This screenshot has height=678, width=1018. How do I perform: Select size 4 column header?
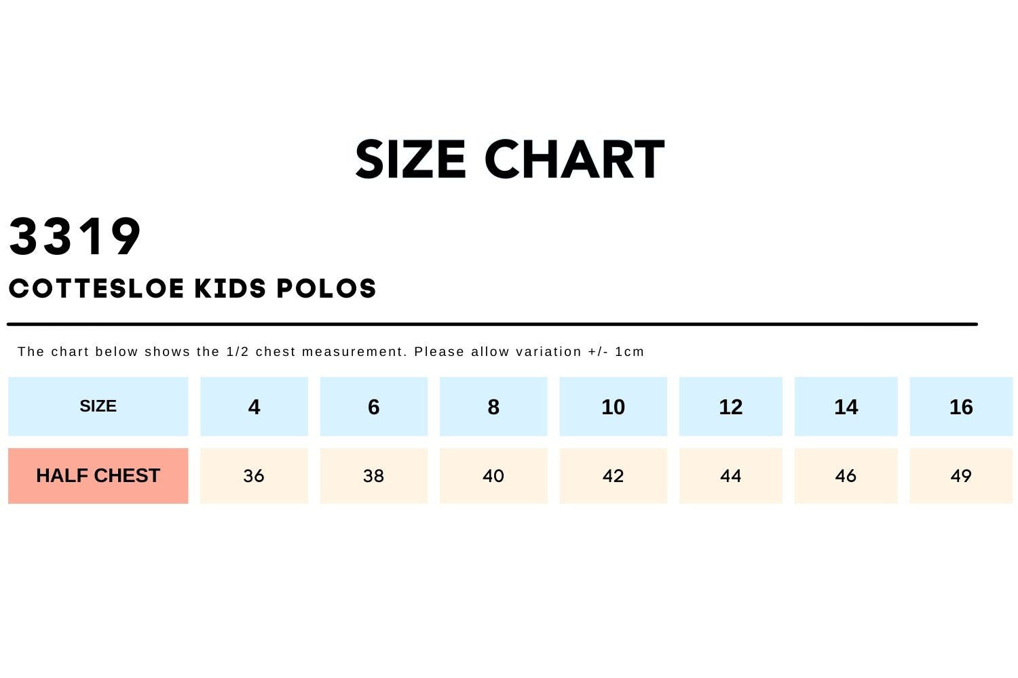coord(254,407)
